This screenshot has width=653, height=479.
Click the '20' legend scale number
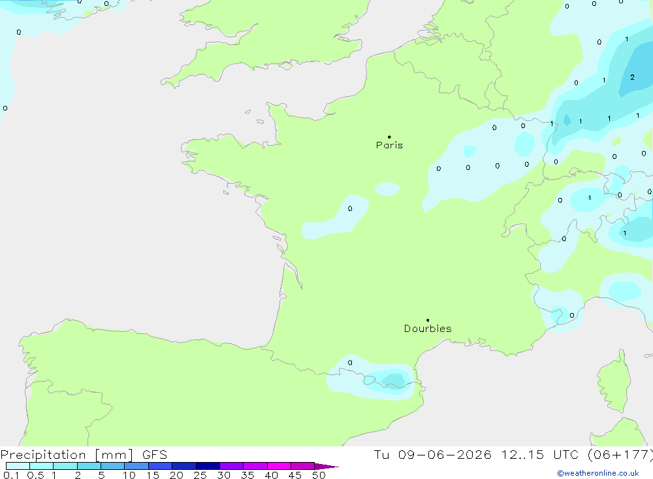pyautogui.click(x=176, y=475)
